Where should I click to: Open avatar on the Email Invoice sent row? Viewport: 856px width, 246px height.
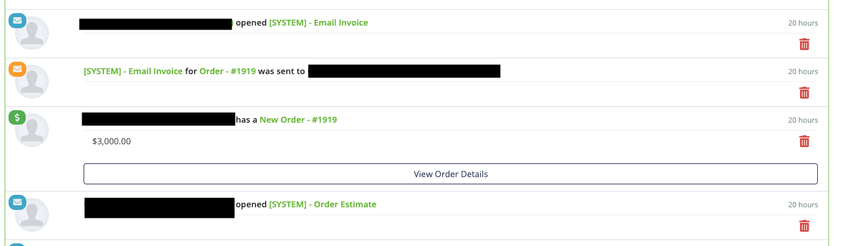[32, 82]
